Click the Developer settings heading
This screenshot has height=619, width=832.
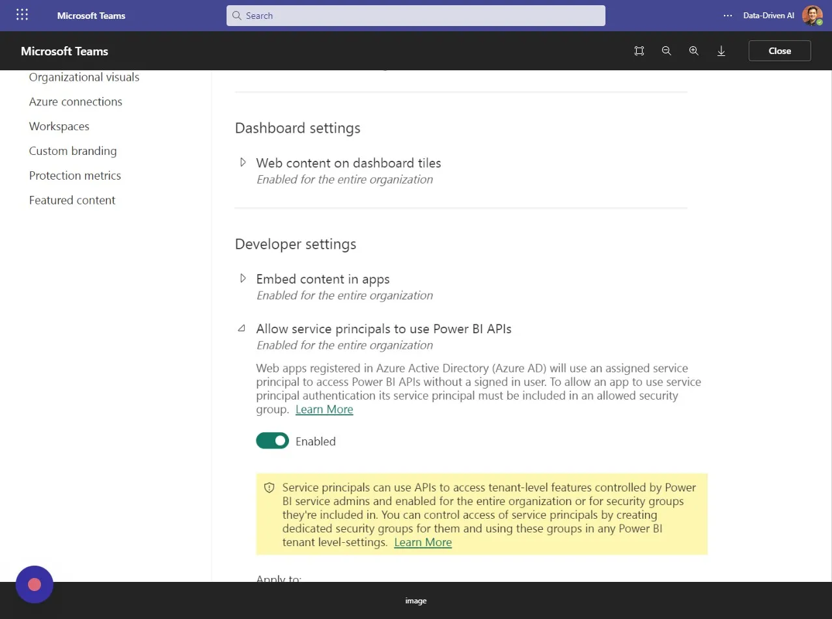(x=296, y=244)
